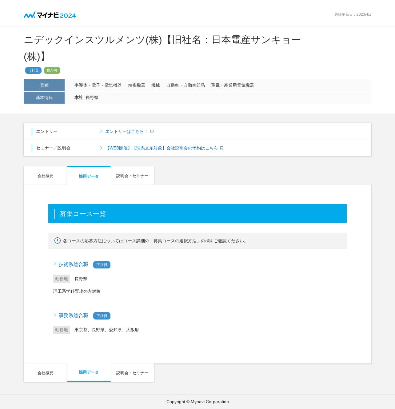
Task: Select top 採用データ tab
Action: (89, 176)
